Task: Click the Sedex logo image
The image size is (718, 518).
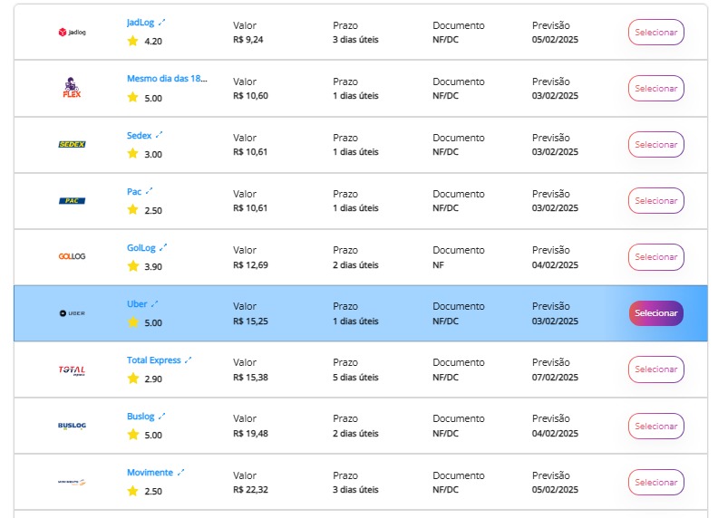Action: (72, 144)
